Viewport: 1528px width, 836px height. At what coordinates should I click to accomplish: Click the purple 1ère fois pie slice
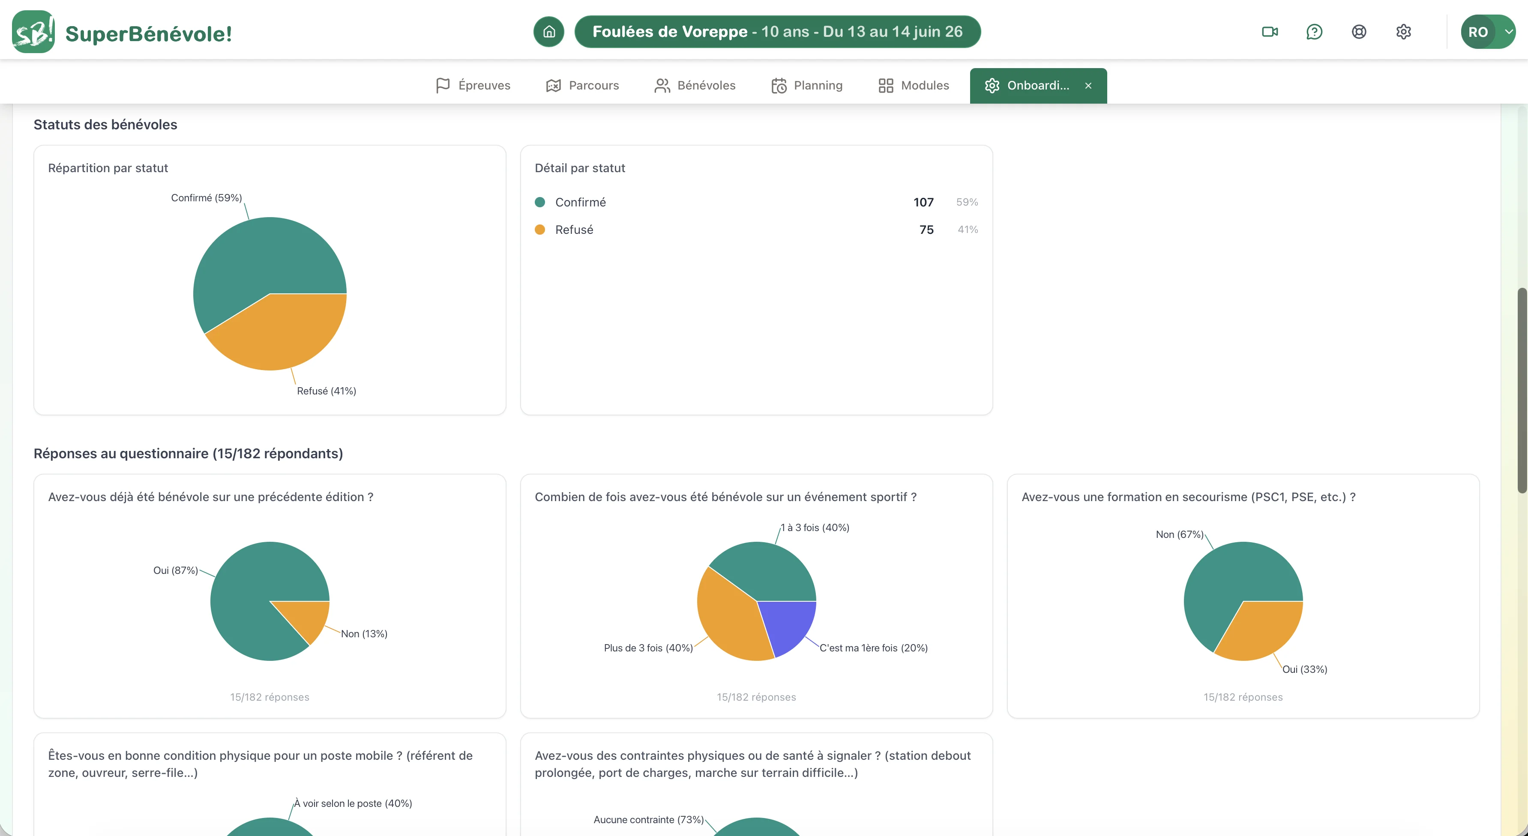click(x=789, y=626)
